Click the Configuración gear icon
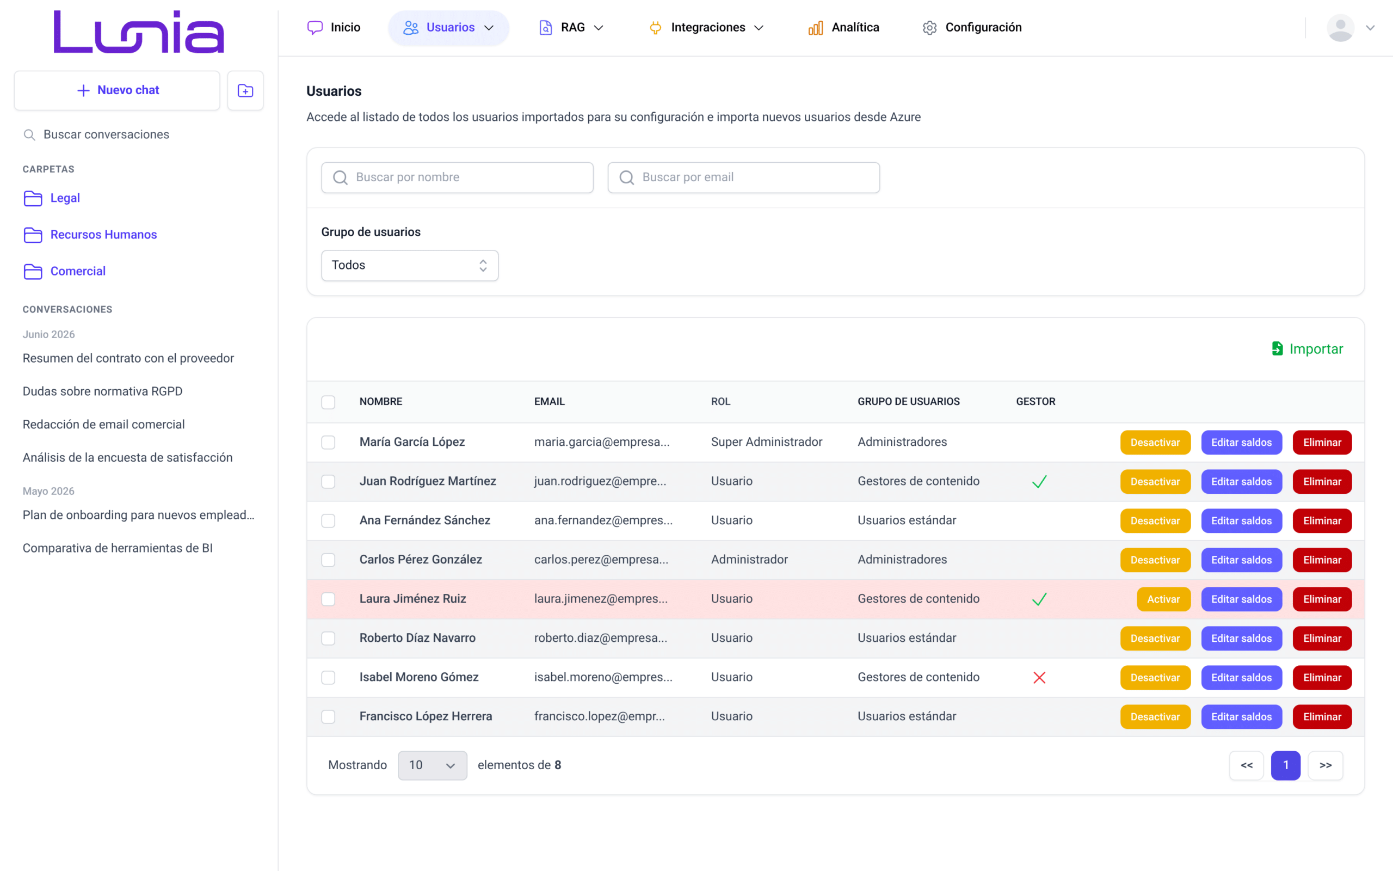Image resolution: width=1393 pixels, height=871 pixels. [x=929, y=28]
